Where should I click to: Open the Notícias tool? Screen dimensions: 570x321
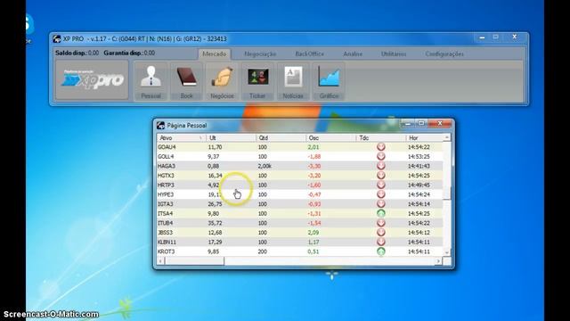coord(293,81)
